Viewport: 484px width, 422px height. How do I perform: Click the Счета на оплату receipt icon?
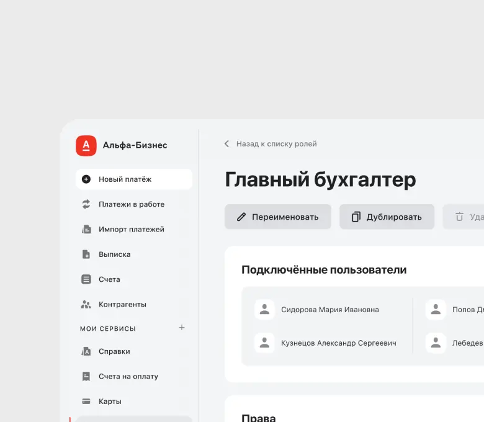coord(86,376)
